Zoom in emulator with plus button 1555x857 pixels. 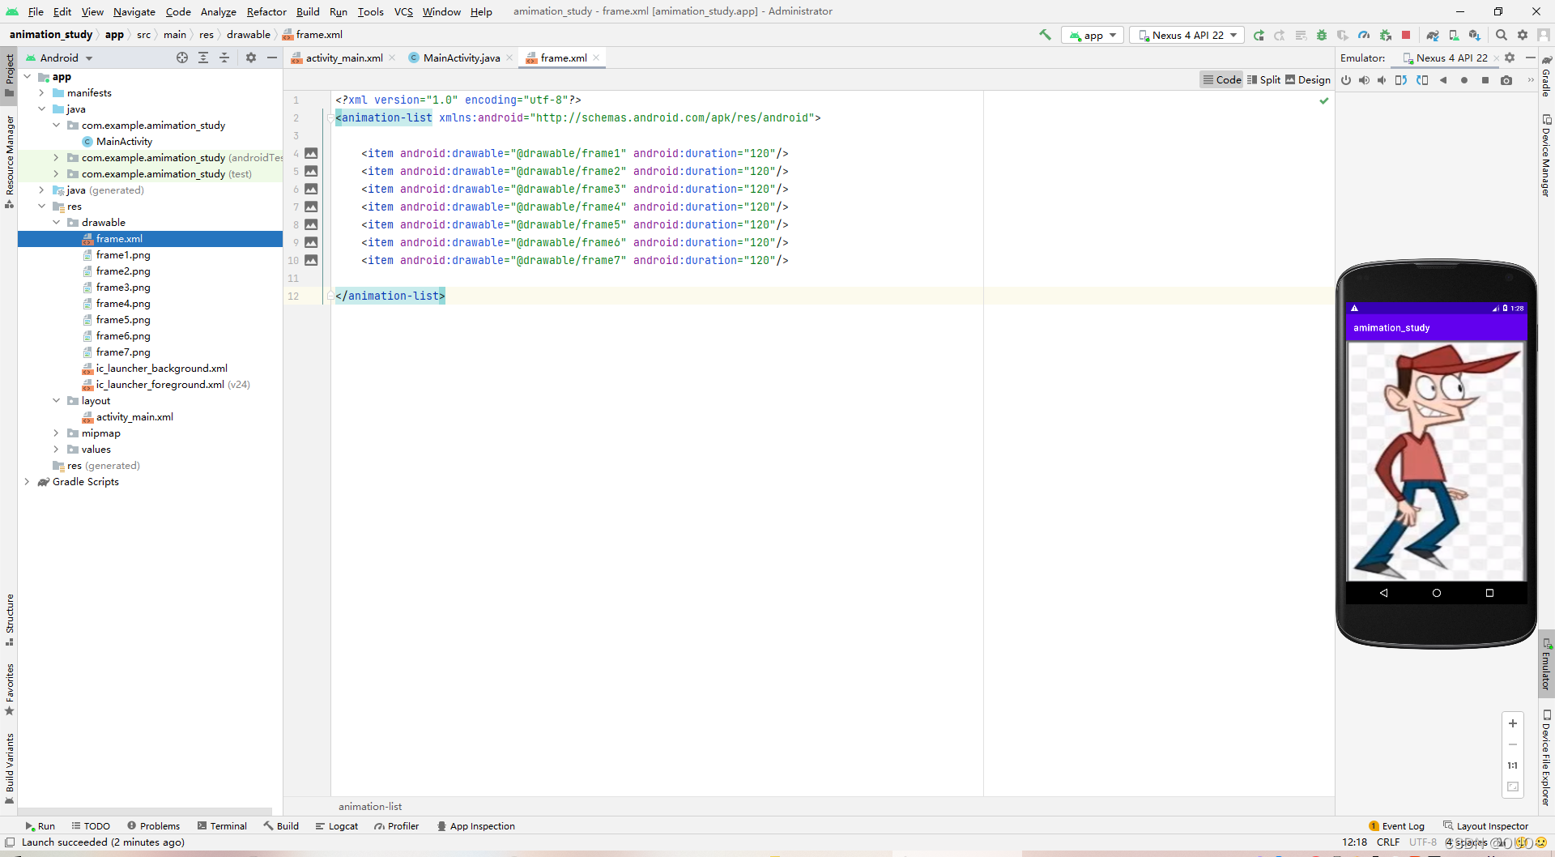coord(1512,723)
